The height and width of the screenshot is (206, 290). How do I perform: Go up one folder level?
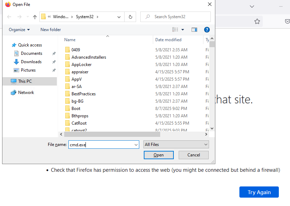(35, 17)
